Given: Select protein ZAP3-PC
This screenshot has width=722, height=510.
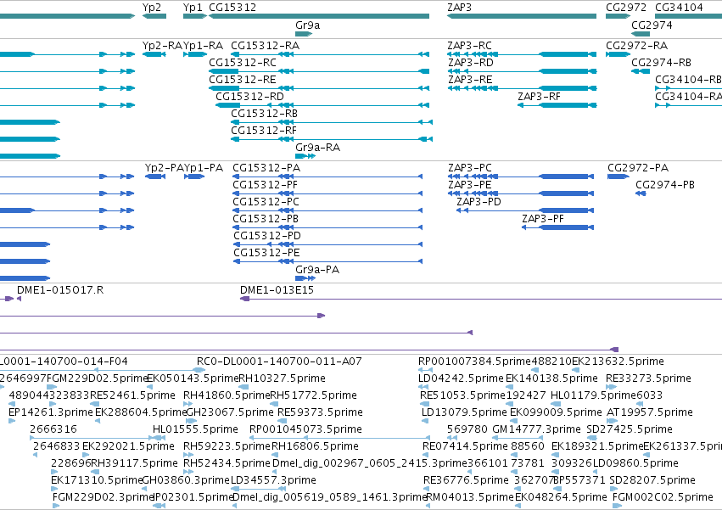Looking at the screenshot, I should click(x=470, y=168).
